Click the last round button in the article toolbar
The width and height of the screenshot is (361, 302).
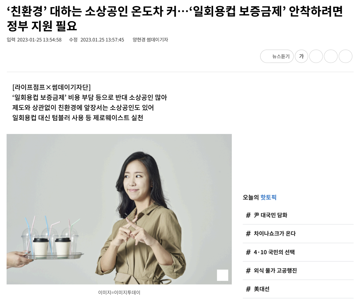coord(345,56)
